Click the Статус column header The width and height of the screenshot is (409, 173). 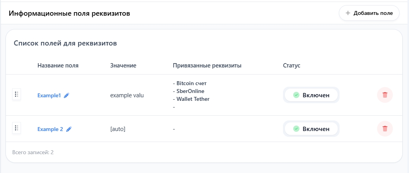coord(292,66)
